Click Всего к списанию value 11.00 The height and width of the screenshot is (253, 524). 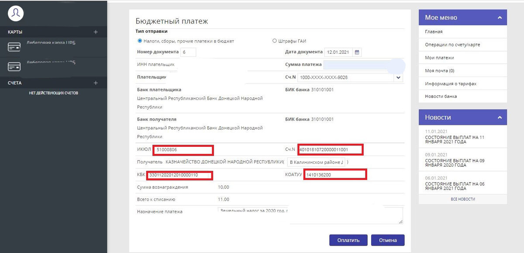pyautogui.click(x=224, y=199)
